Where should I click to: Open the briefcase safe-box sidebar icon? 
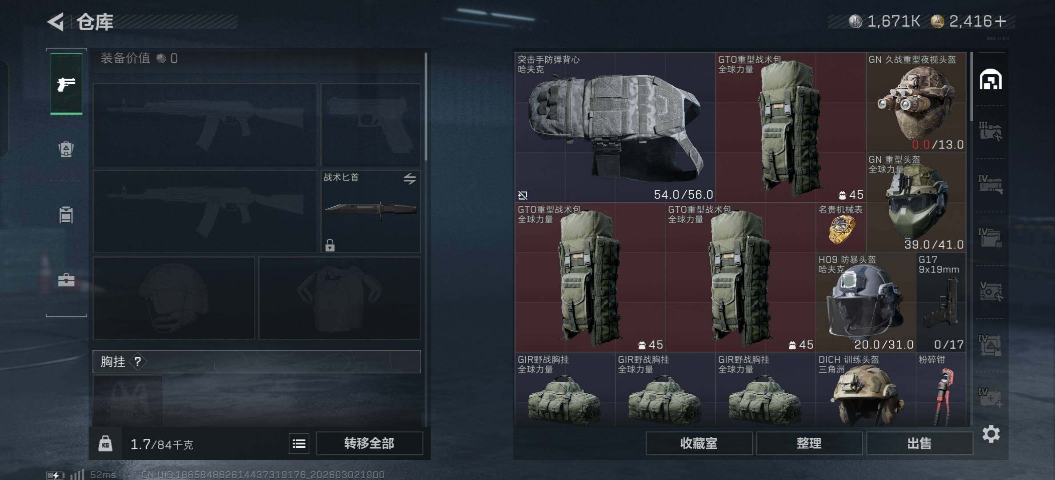click(66, 280)
